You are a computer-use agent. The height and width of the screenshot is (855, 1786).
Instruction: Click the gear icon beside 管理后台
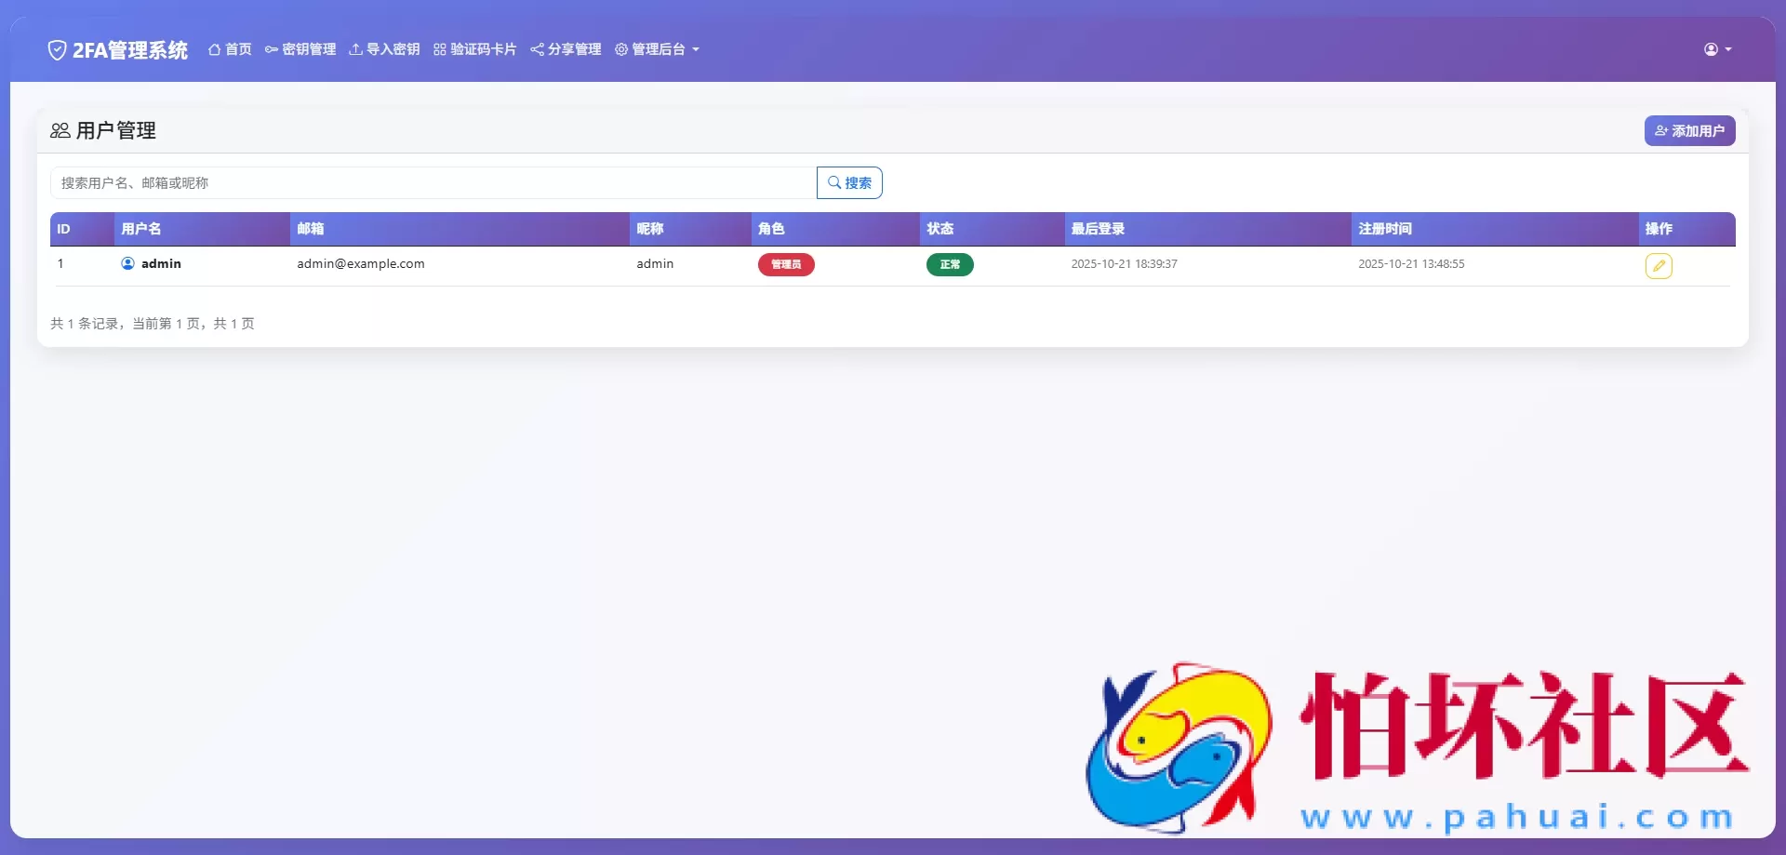620,49
